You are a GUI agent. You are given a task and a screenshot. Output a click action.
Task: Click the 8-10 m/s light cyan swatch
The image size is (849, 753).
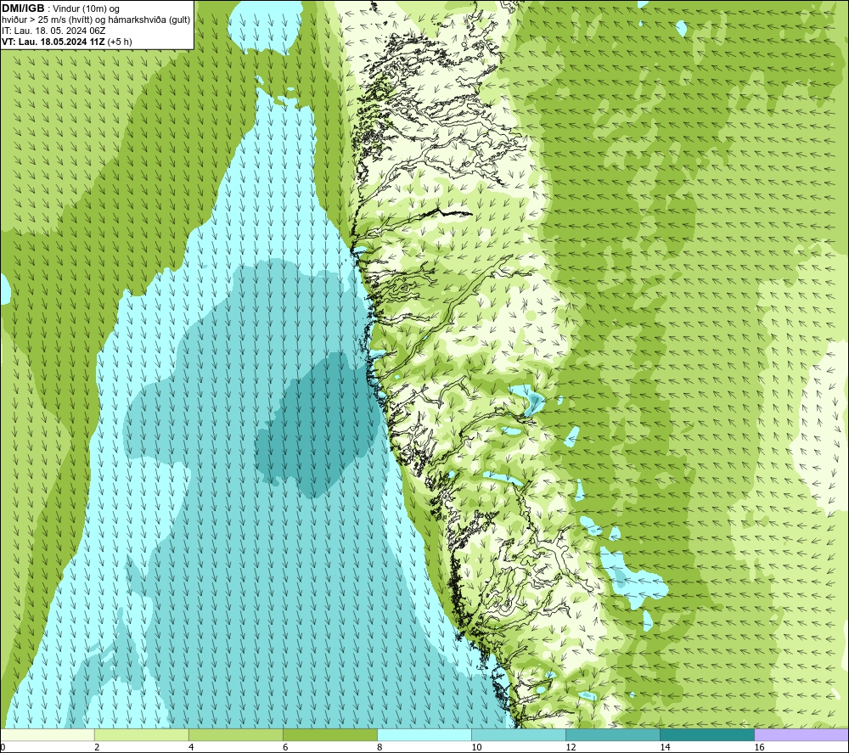pyautogui.click(x=424, y=735)
